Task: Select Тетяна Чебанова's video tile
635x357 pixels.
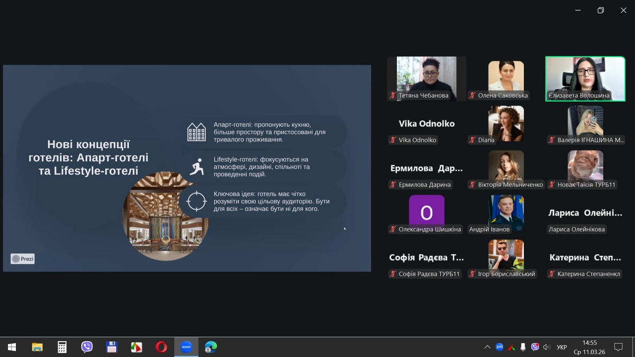Action: click(427, 78)
